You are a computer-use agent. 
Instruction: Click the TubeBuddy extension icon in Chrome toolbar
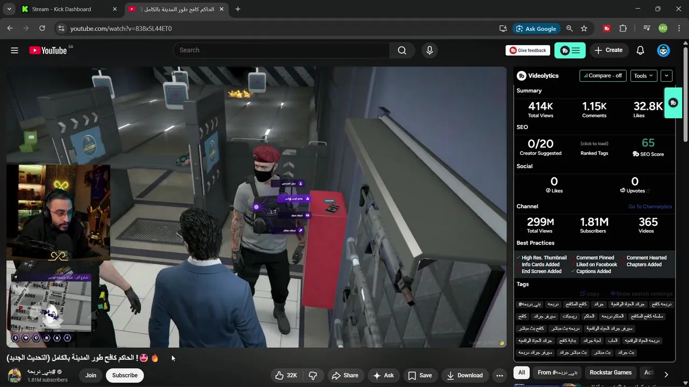[607, 28]
